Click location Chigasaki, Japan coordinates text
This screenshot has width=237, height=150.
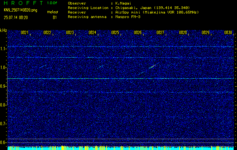(x=153, y=8)
